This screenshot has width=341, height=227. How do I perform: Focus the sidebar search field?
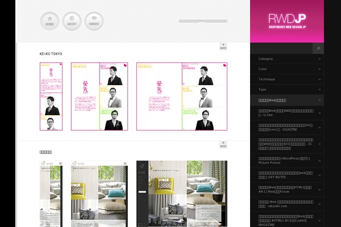point(281,48)
